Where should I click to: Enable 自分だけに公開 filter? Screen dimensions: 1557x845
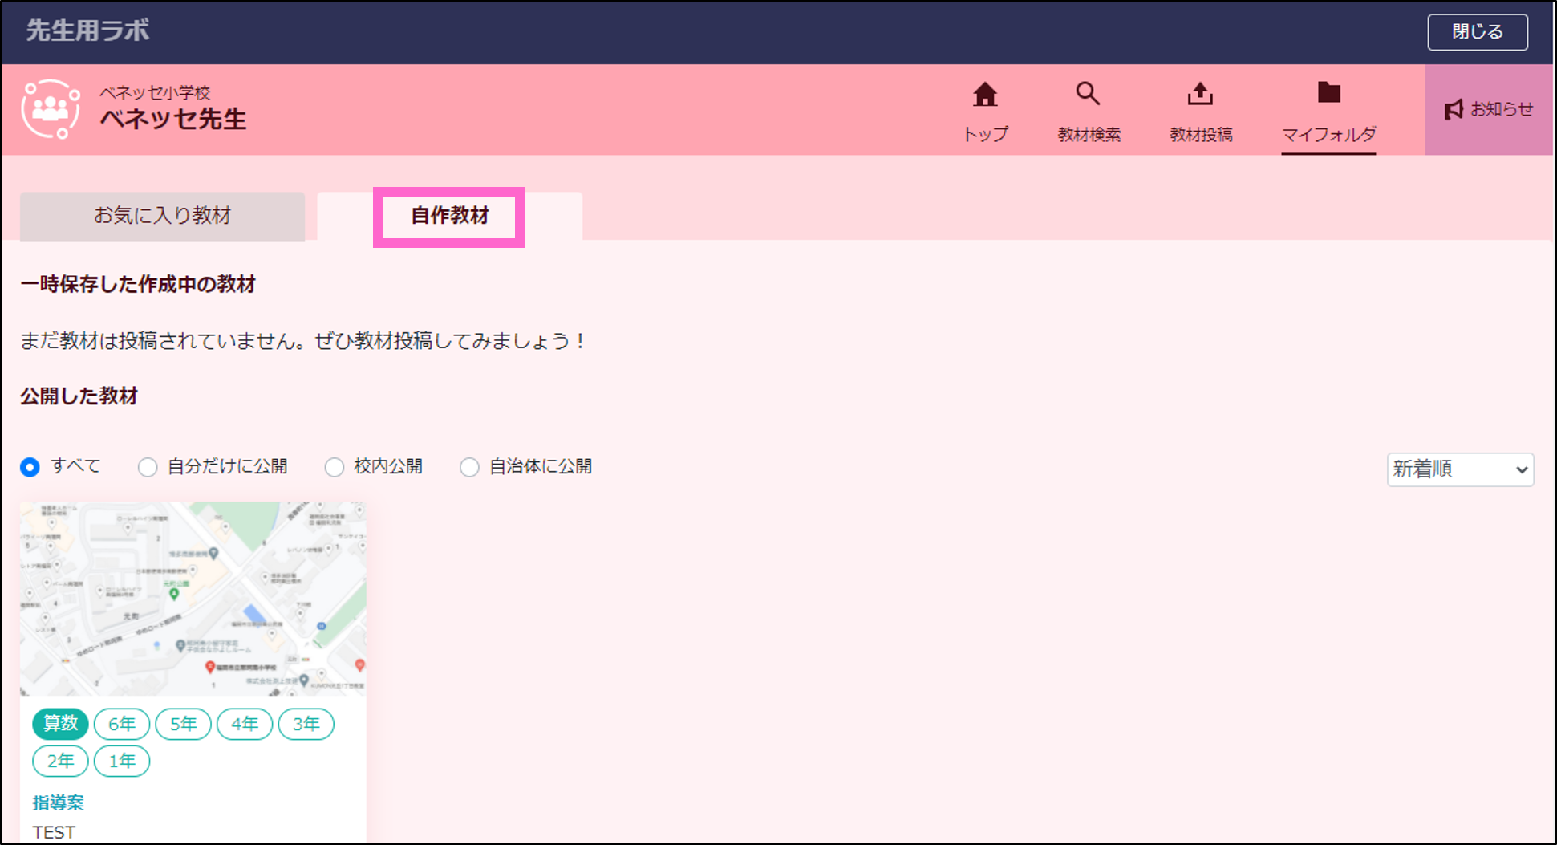[148, 466]
